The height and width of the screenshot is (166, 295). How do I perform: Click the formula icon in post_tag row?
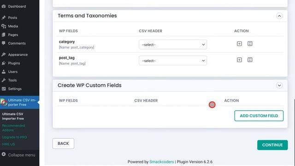(250, 60)
